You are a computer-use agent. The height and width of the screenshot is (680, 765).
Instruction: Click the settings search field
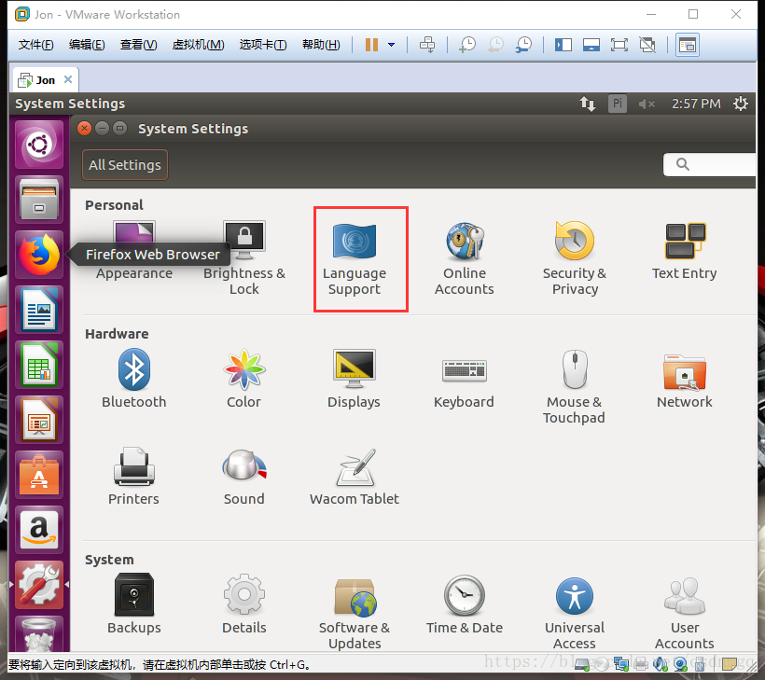click(709, 164)
